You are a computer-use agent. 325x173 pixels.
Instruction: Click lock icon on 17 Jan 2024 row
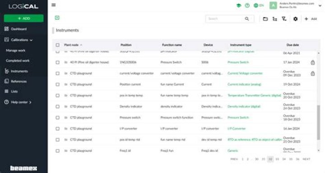click(x=313, y=62)
